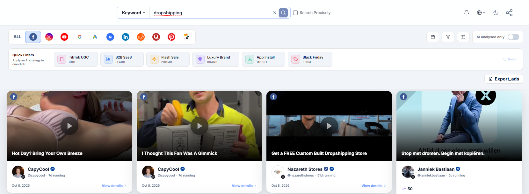Clear the dropshipping search text
529x194 pixels.
[x=275, y=13]
